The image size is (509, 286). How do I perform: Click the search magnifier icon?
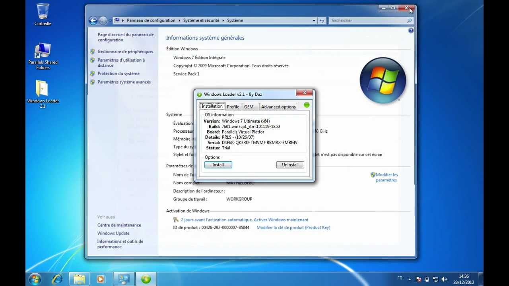(x=410, y=21)
